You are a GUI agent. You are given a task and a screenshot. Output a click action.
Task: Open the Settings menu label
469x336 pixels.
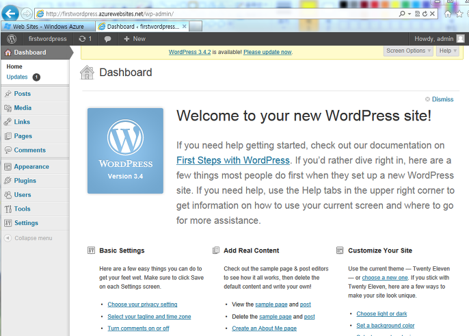click(26, 223)
